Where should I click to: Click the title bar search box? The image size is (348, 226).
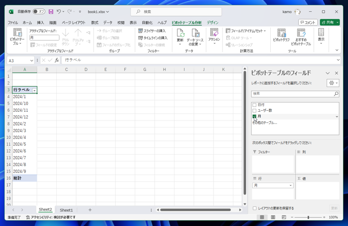point(176,12)
